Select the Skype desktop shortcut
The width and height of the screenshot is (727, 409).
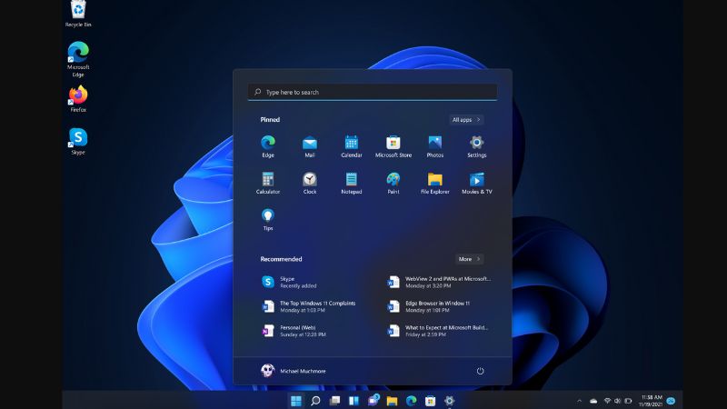coord(78,142)
